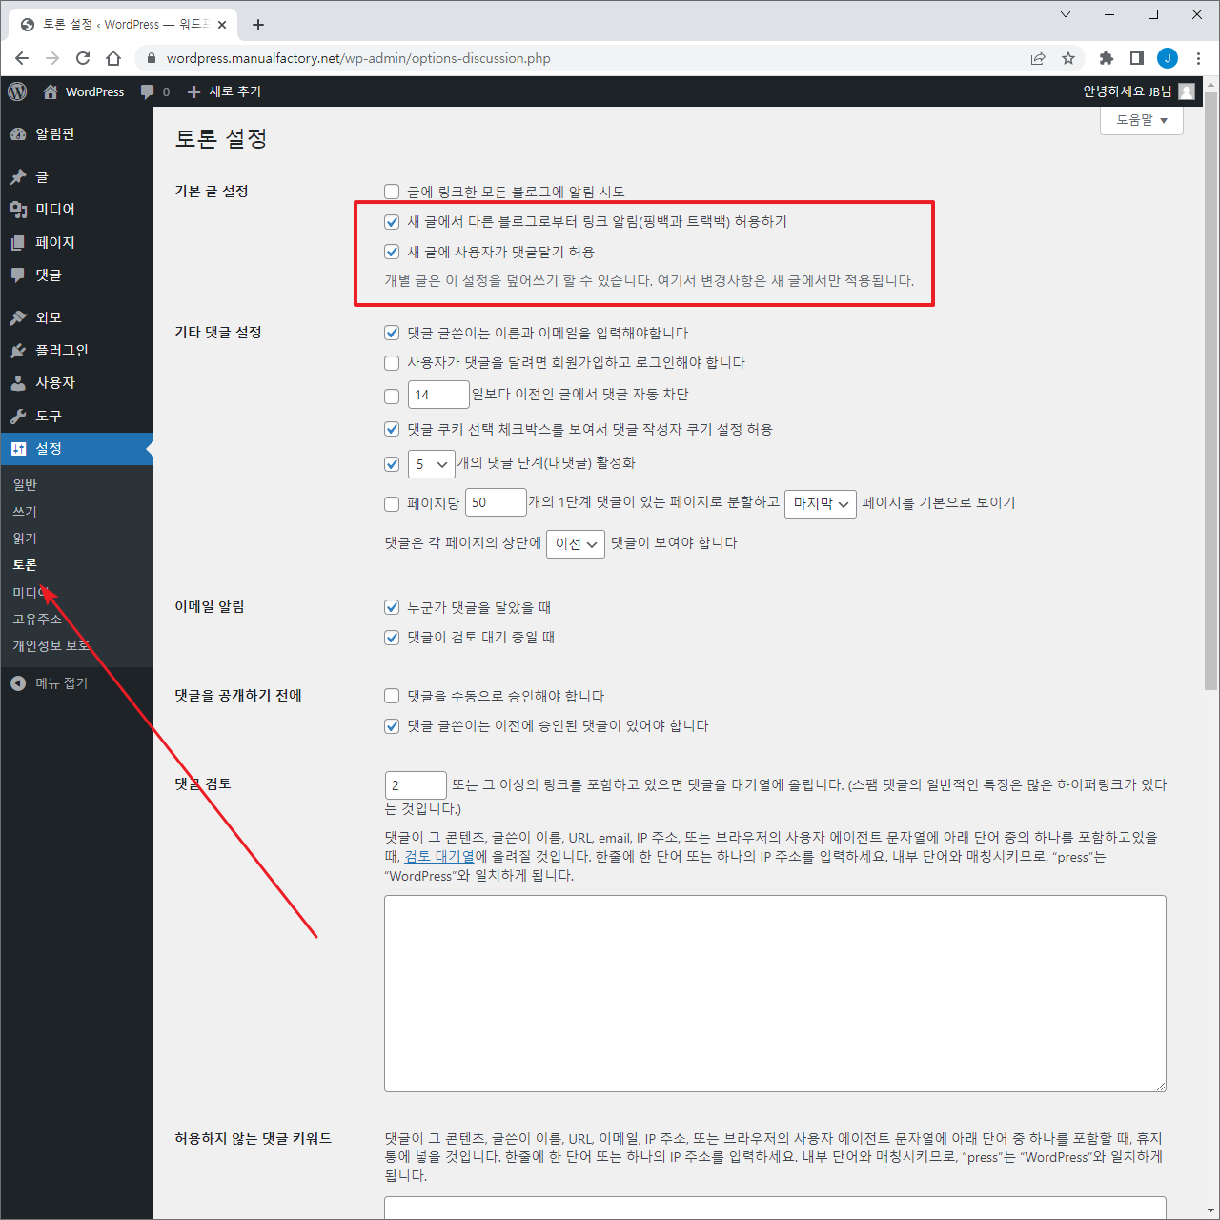Open the browser side panel icon
Screen dimensions: 1220x1220
1137,58
